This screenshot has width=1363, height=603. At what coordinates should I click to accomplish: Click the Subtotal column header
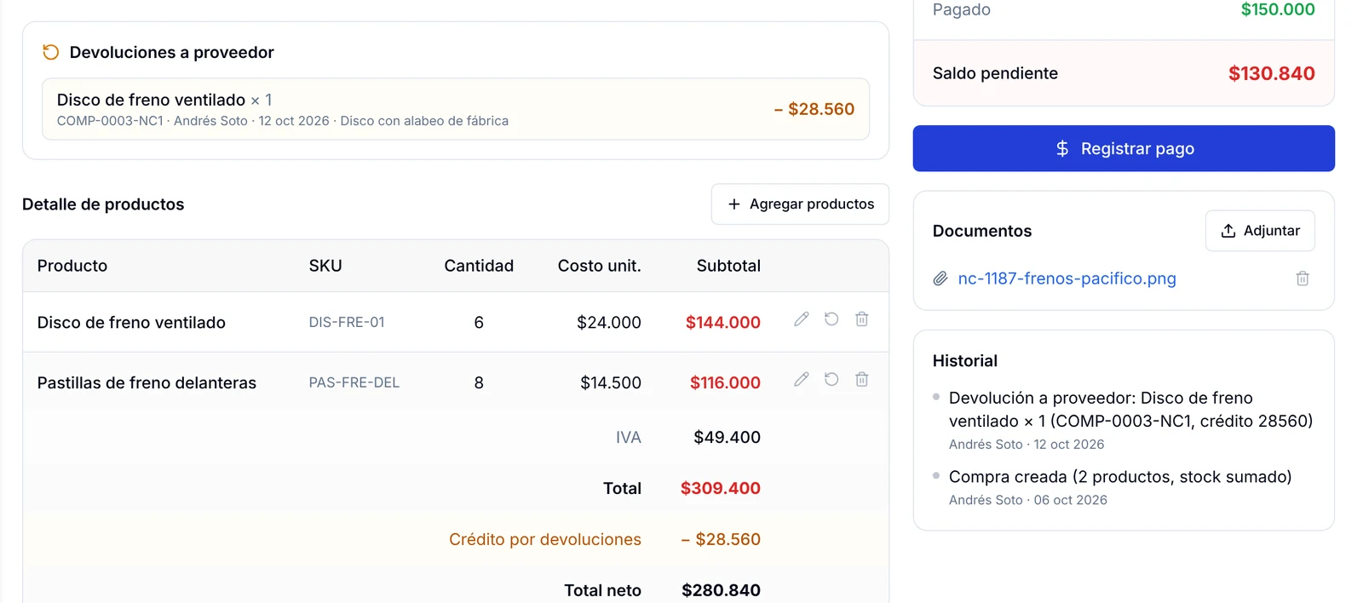(728, 266)
